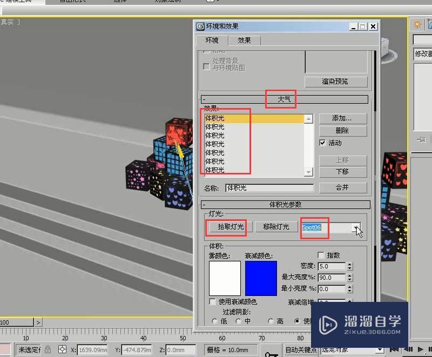
Task: Select the highlighted 体积光 list entry
Action: 254,118
